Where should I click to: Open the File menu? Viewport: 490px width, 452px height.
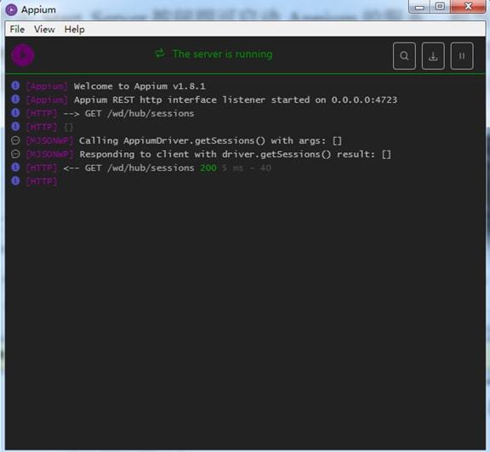[x=17, y=30]
